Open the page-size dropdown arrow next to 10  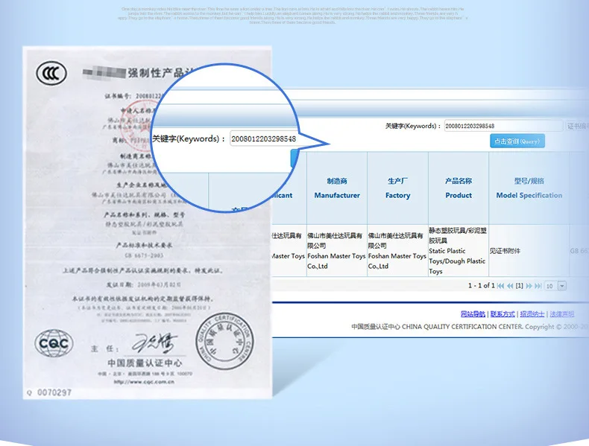coord(562,286)
